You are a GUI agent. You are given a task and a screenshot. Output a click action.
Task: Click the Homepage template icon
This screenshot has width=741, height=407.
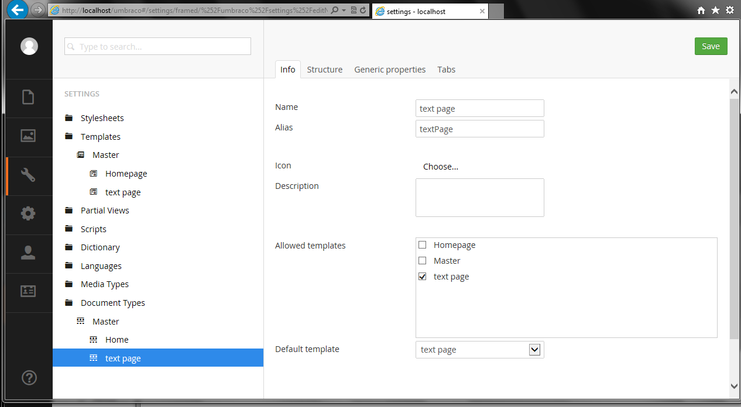click(x=93, y=174)
